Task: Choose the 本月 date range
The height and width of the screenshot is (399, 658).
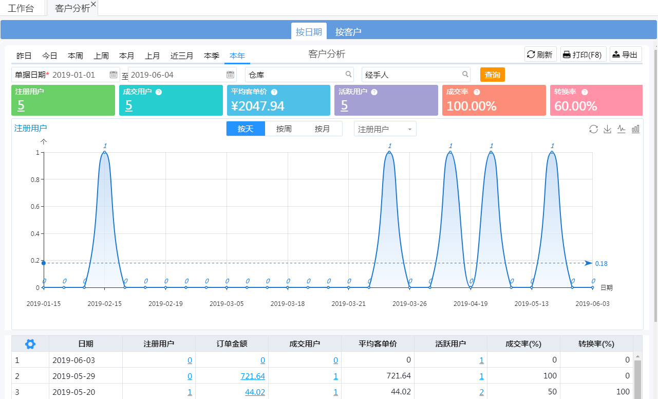Action: click(x=127, y=56)
